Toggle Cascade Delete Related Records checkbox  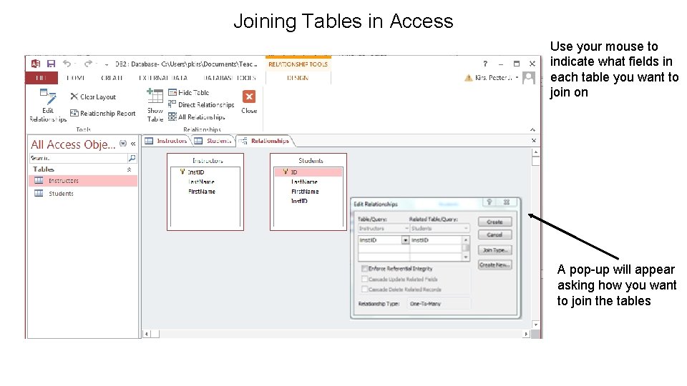[x=364, y=289]
